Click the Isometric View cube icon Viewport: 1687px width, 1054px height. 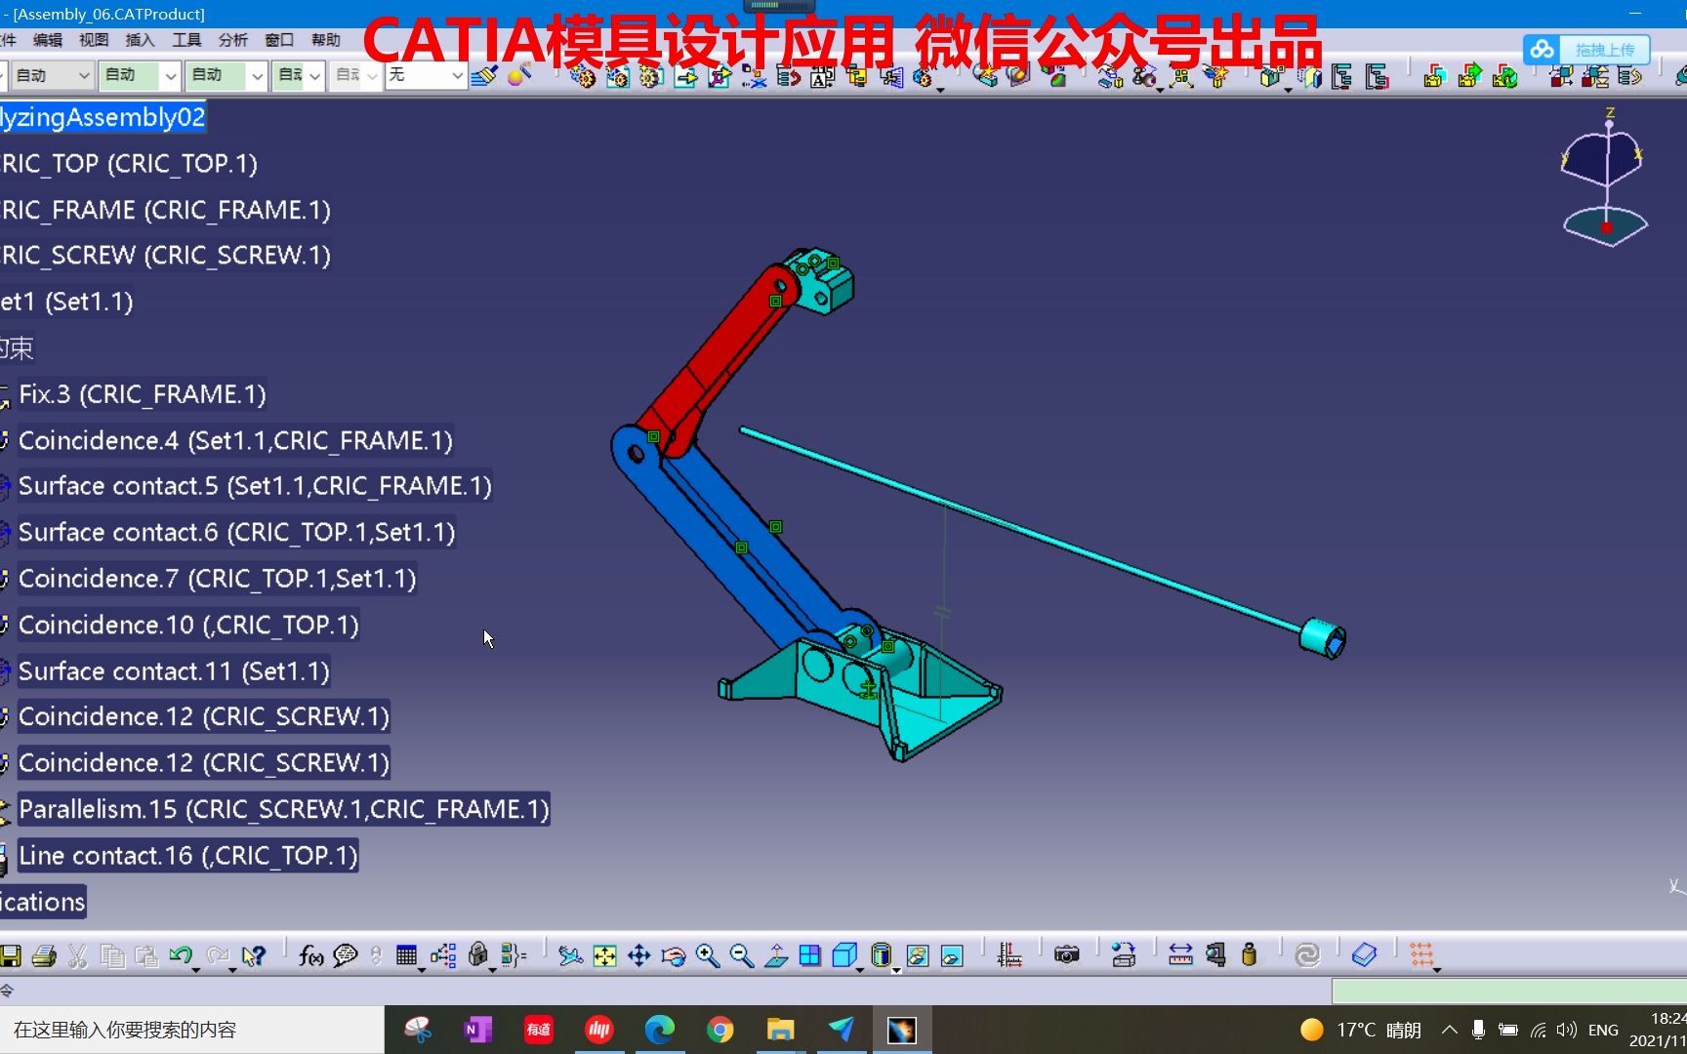coord(844,955)
